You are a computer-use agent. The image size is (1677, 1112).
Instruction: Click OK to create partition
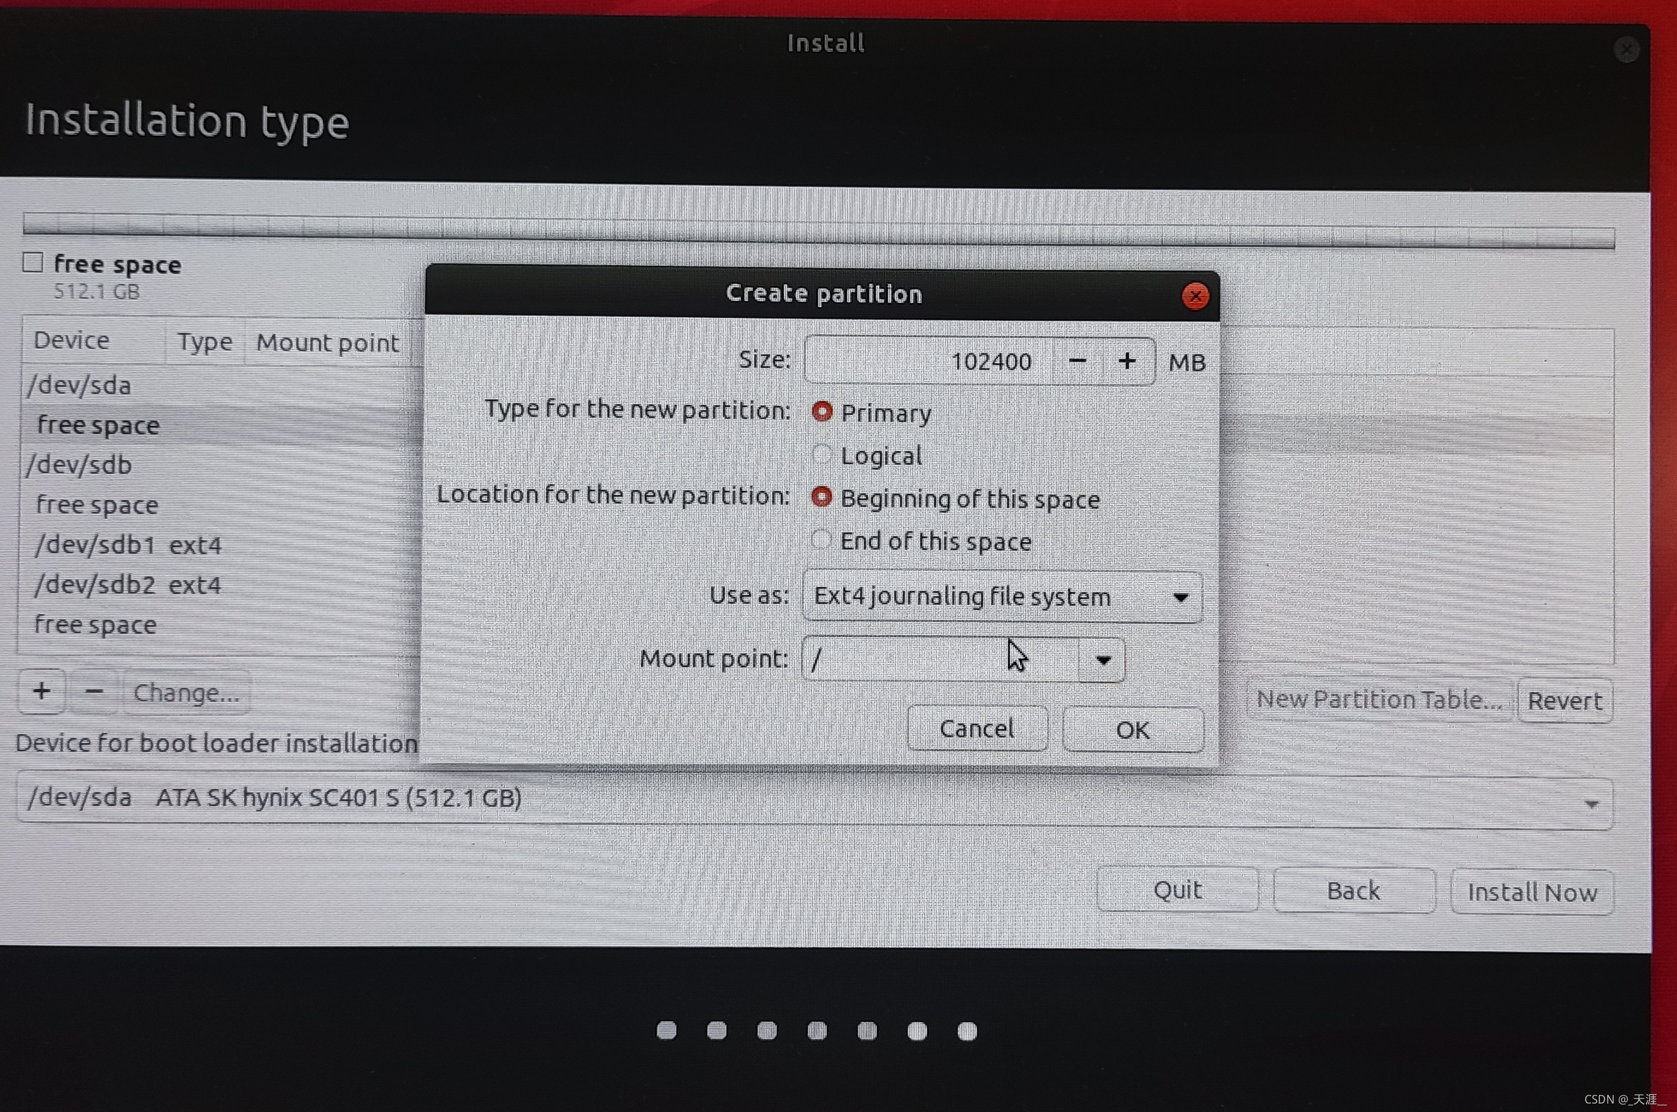point(1132,730)
